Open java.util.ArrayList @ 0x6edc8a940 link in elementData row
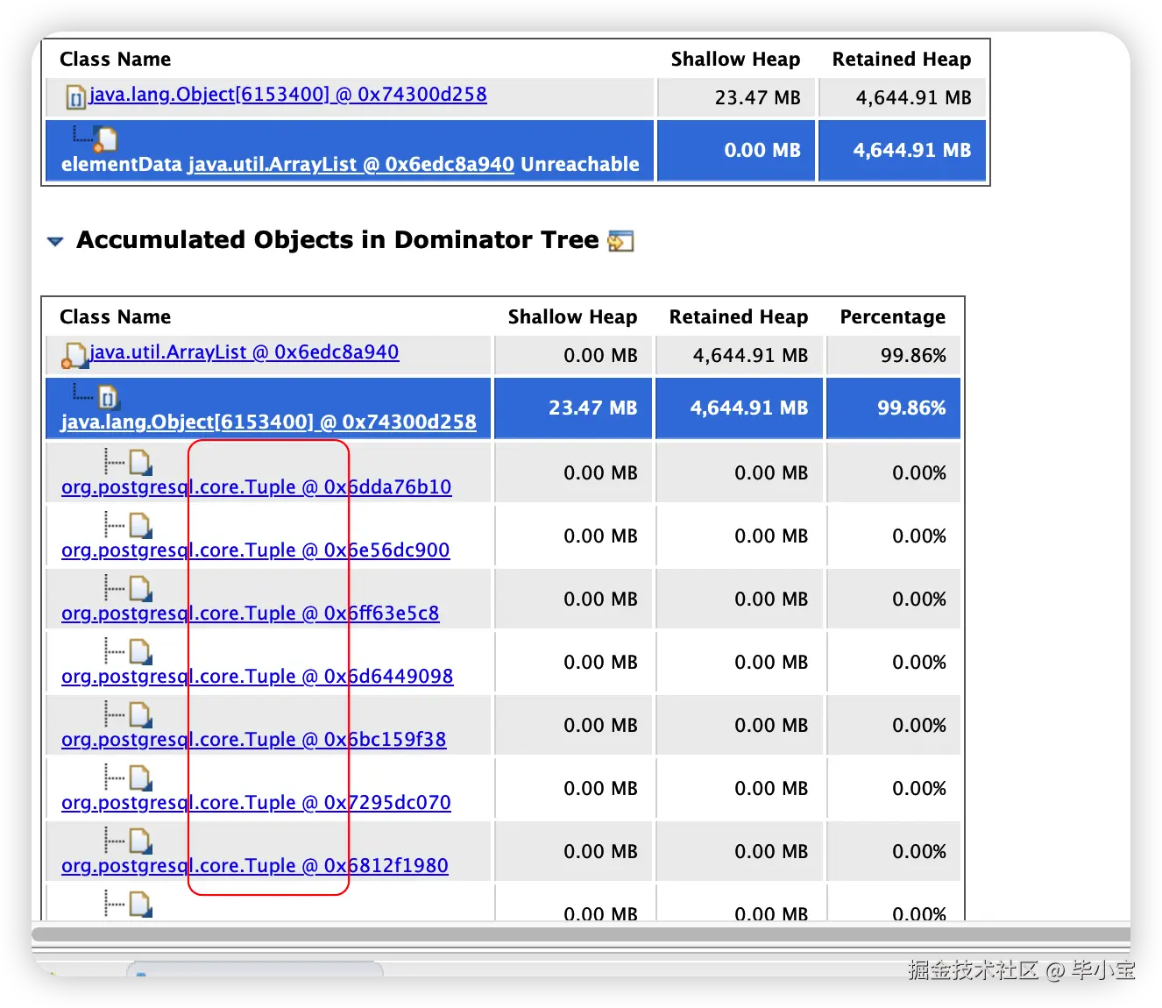The image size is (1162, 1008). [351, 165]
